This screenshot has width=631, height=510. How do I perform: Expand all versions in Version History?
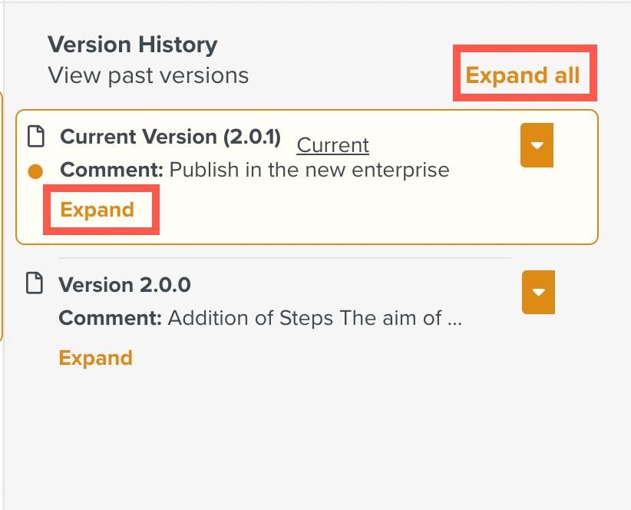point(523,75)
